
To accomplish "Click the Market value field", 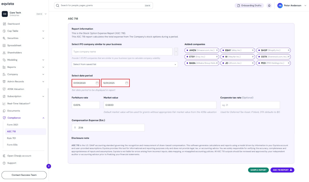I will coord(160,105).
